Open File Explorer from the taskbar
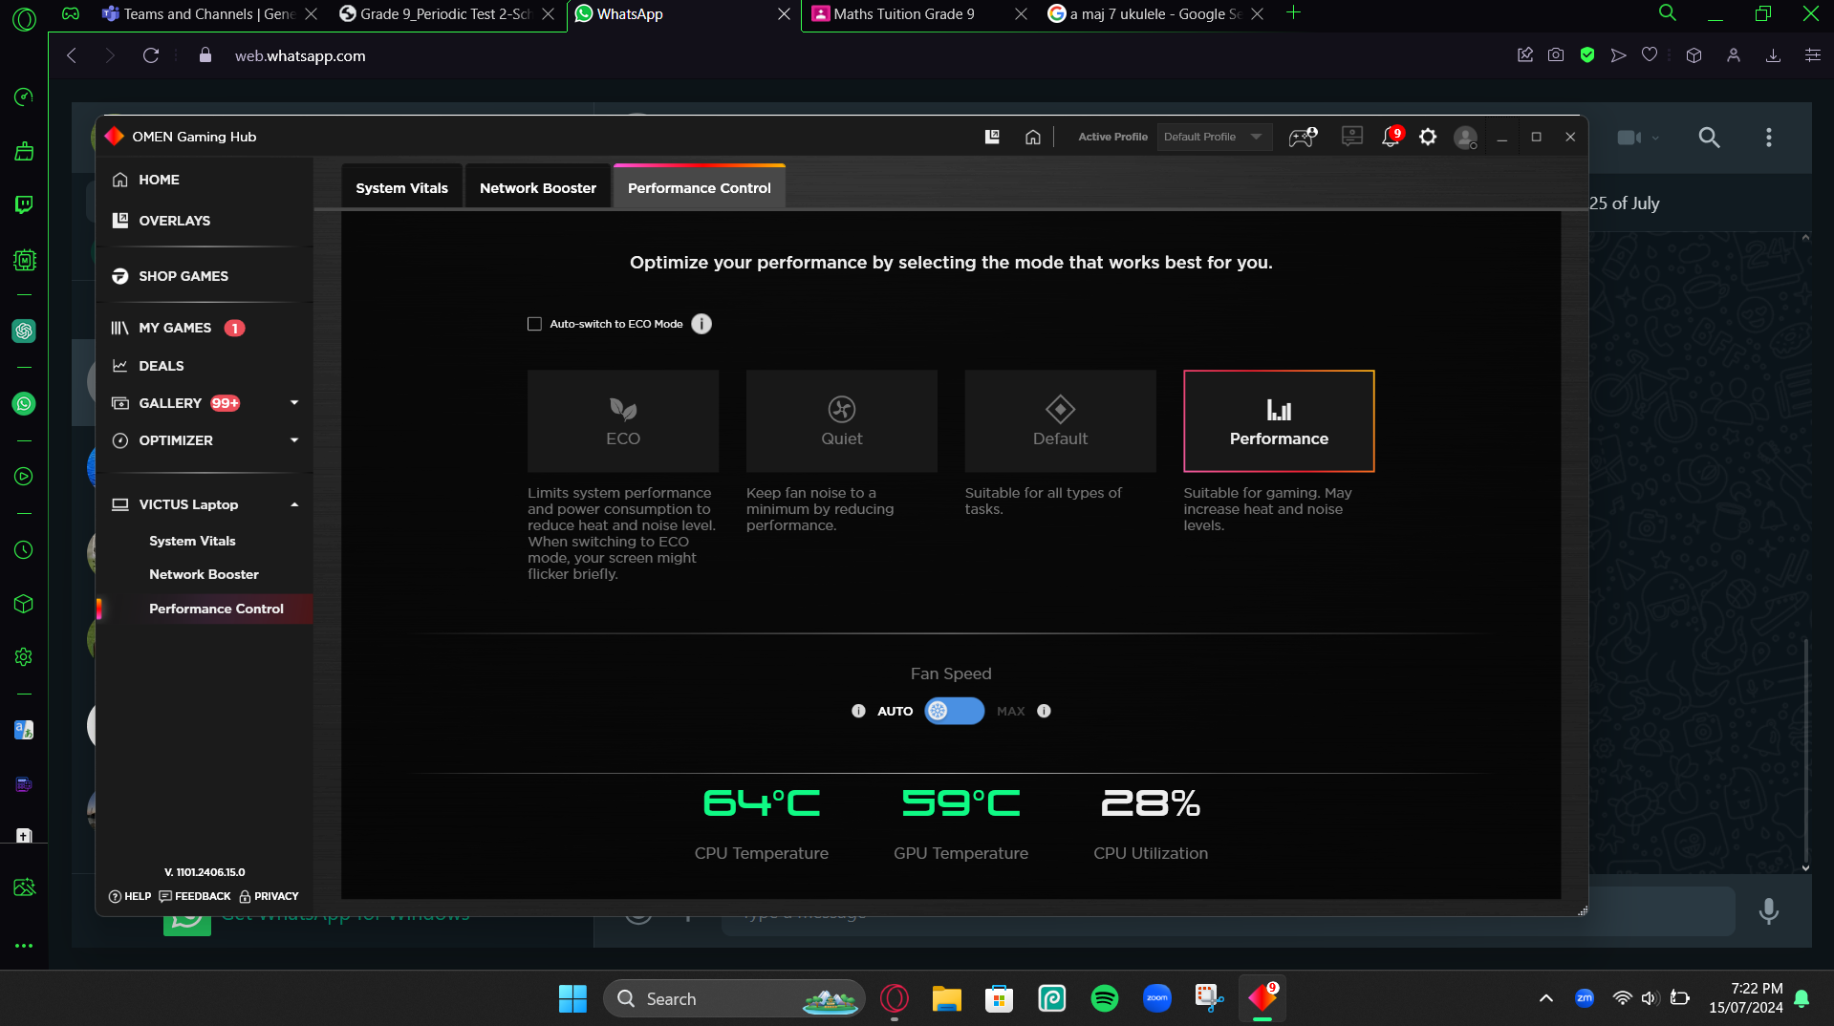The height and width of the screenshot is (1026, 1834). tap(946, 998)
